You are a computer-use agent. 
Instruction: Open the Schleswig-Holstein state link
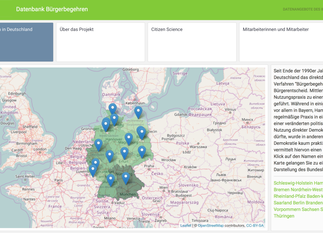(x=293, y=183)
